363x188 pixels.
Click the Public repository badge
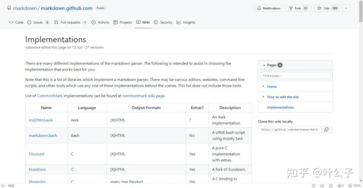101,8
